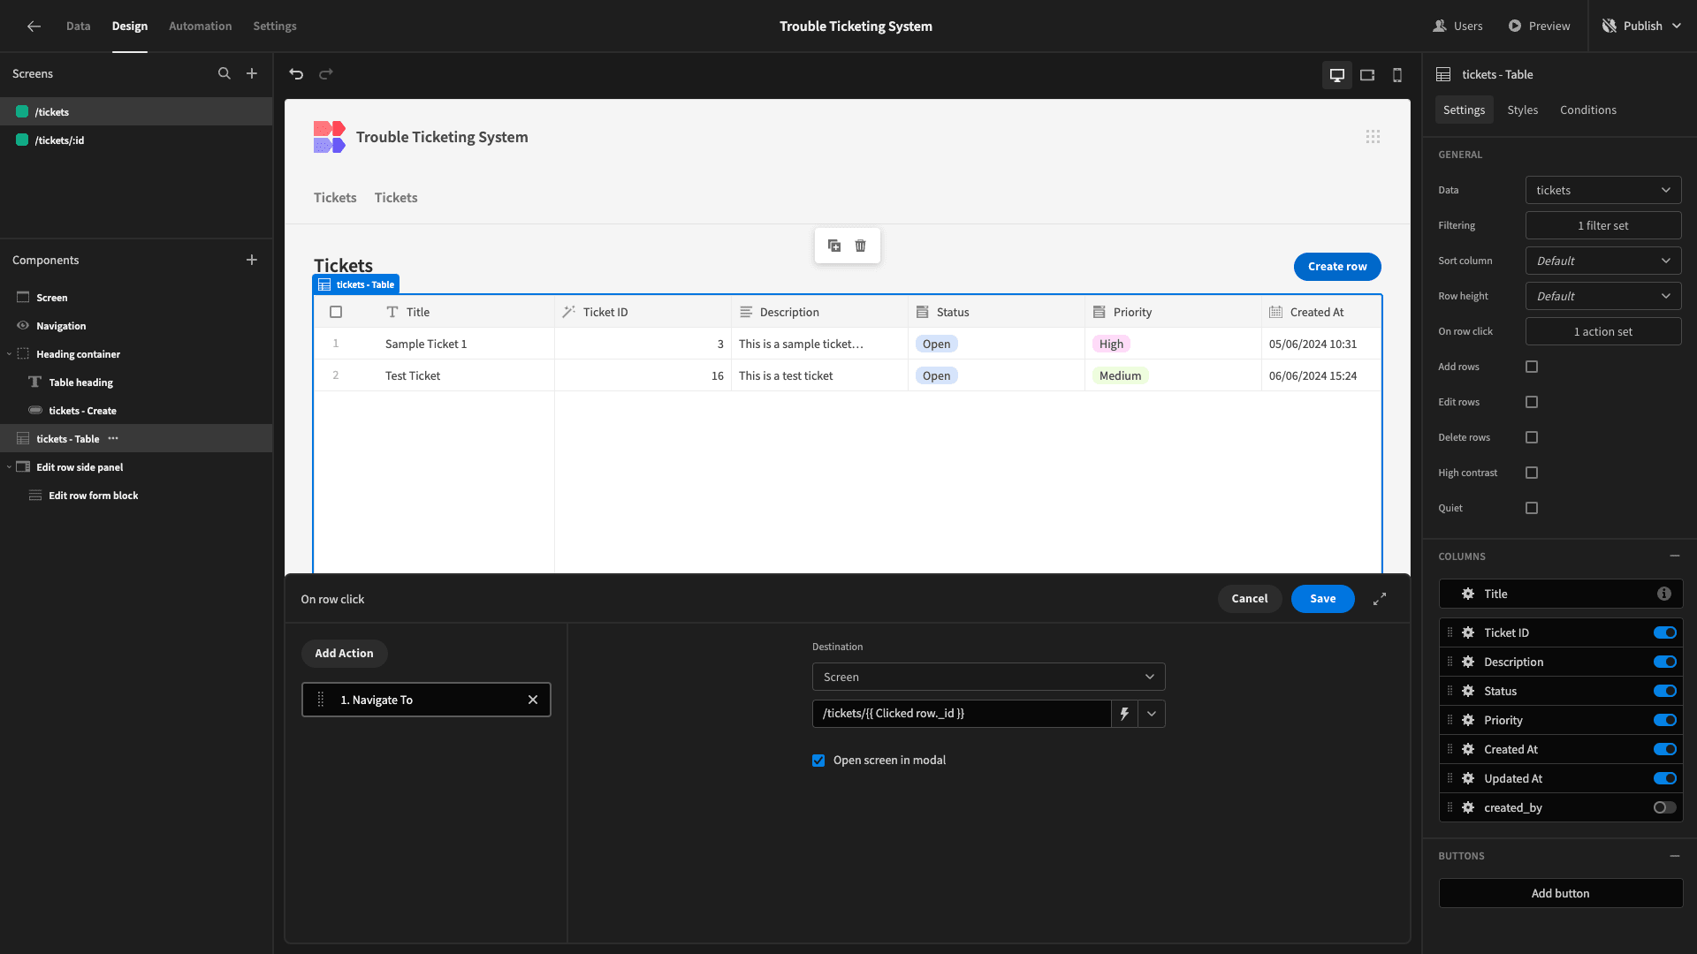Cancel the On row click drawer

pyautogui.click(x=1249, y=599)
